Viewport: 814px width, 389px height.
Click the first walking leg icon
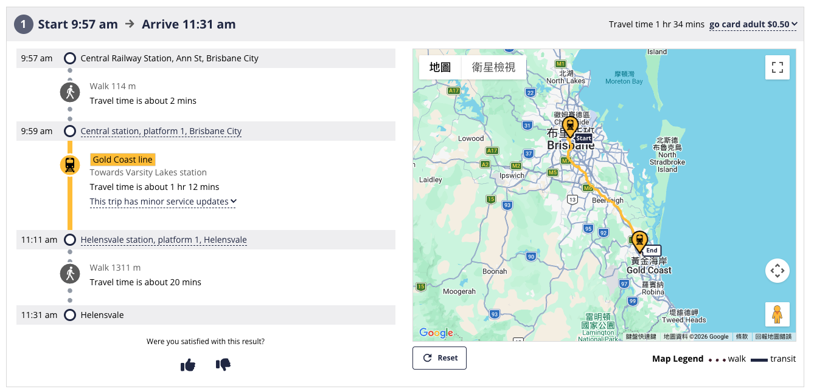tap(70, 93)
